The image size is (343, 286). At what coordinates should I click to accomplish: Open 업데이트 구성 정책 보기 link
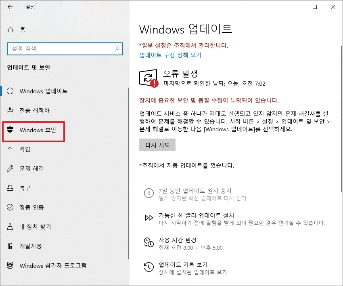click(170, 55)
